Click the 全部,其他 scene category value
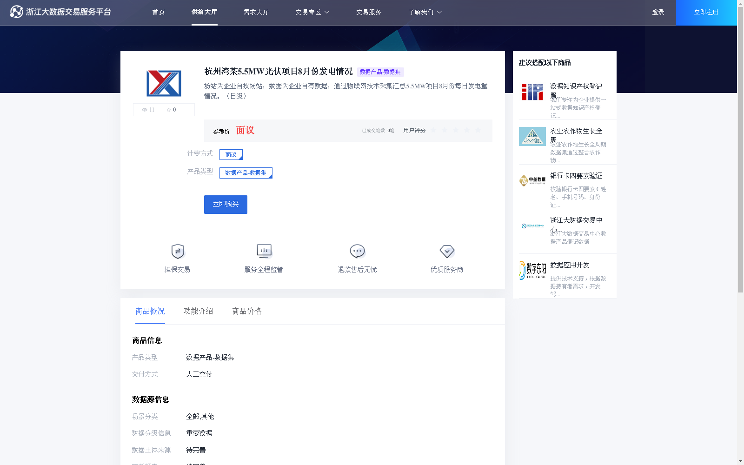Image resolution: width=744 pixels, height=465 pixels. click(200, 417)
